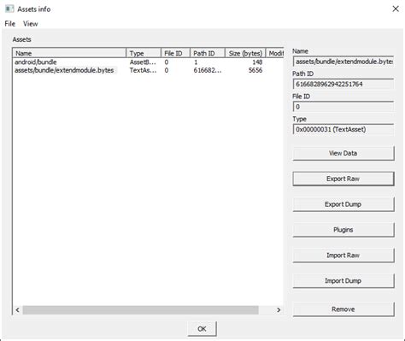Confirm with the OK button
The width and height of the screenshot is (405, 341).
coord(202,329)
